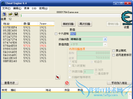Toggle the 写入时复制 checkbox
Viewport: 133px width, 99px height.
click(x=70, y=66)
